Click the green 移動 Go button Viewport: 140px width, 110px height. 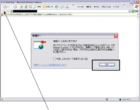pos(135,11)
